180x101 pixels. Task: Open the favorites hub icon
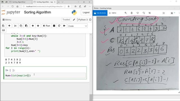click(75, 6)
